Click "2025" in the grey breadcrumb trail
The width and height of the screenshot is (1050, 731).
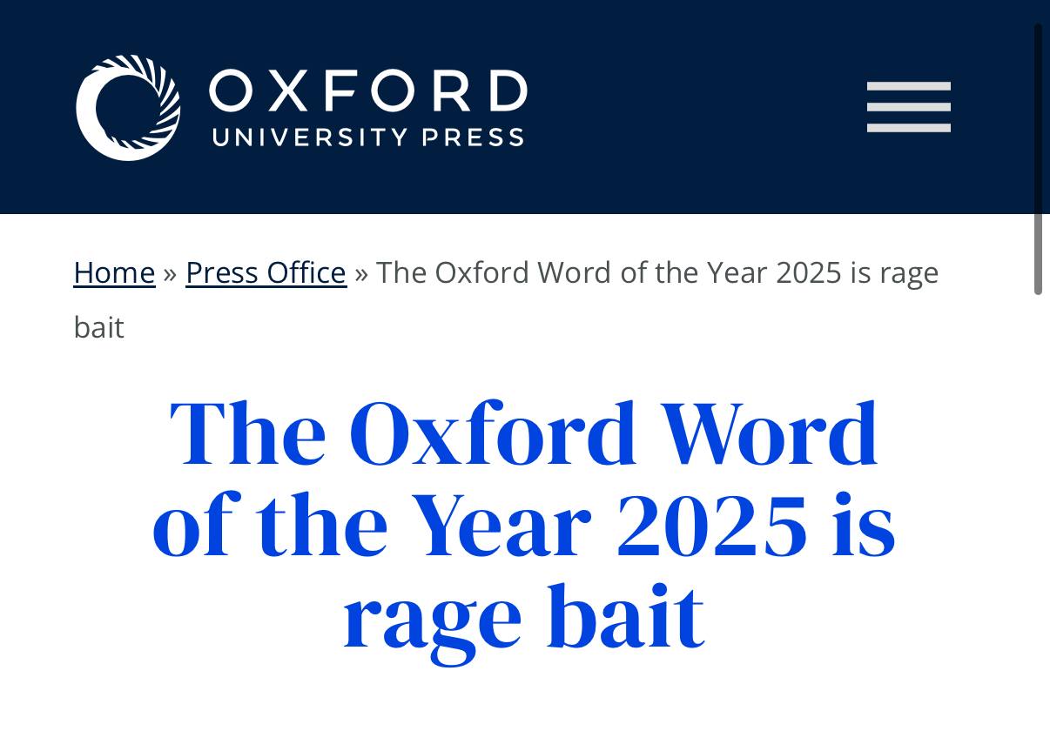coord(808,273)
